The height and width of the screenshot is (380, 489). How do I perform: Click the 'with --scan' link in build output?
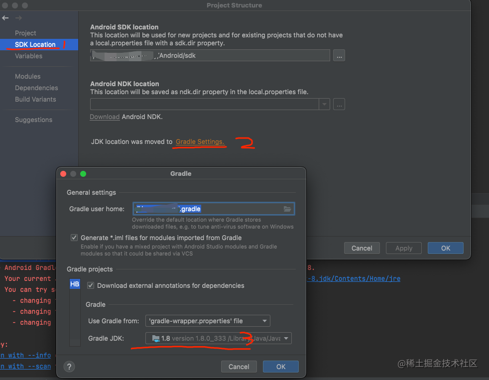(x=25, y=366)
